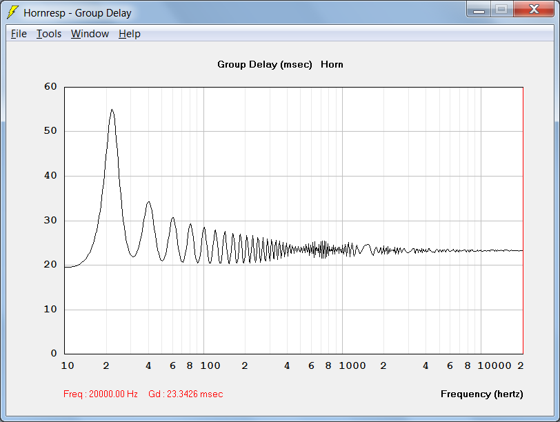Minimize the Hornresp Group Delay window
560x422 pixels.
(x=479, y=9)
